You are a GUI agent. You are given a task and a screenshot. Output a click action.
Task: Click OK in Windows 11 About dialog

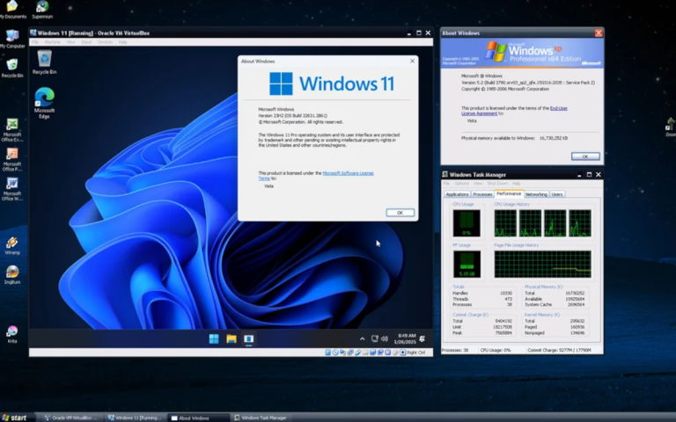click(400, 213)
